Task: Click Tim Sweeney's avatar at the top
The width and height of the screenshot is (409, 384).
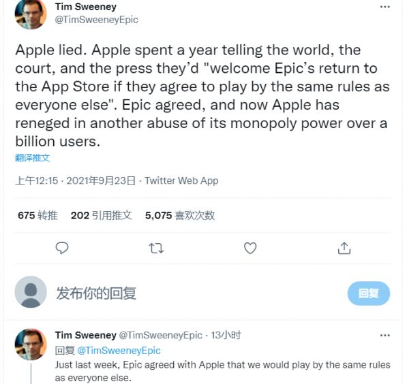Action: coord(31,12)
